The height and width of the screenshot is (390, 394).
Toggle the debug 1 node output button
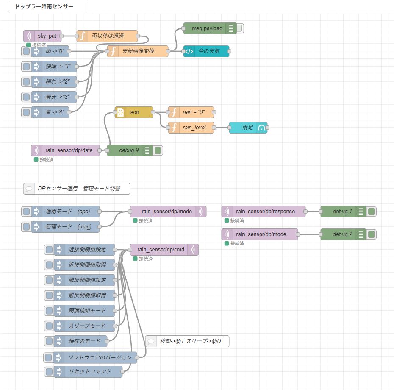click(372, 212)
